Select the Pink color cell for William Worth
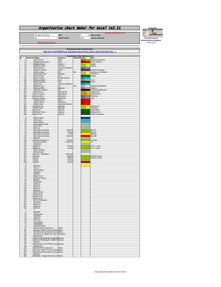Image resolution: width=221 pixels, height=287 pixels. click(x=86, y=80)
